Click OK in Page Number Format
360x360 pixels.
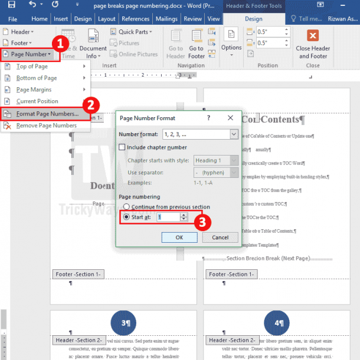pyautogui.click(x=179, y=237)
